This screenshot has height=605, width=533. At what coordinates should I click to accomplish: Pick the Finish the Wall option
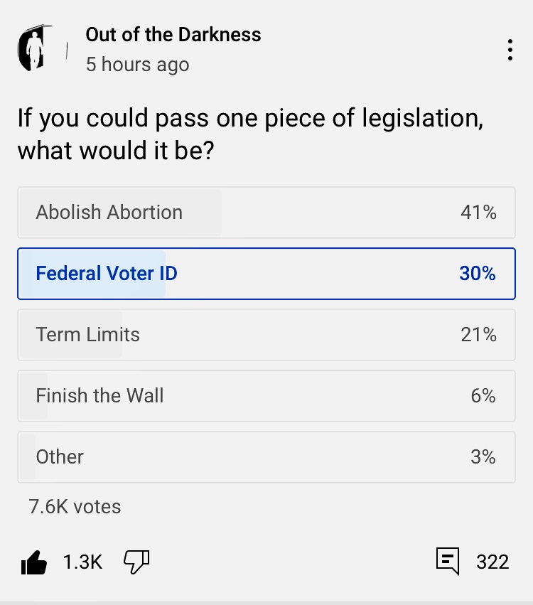tap(266, 396)
